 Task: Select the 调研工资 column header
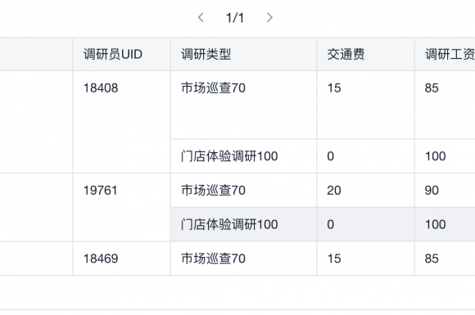[450, 55]
